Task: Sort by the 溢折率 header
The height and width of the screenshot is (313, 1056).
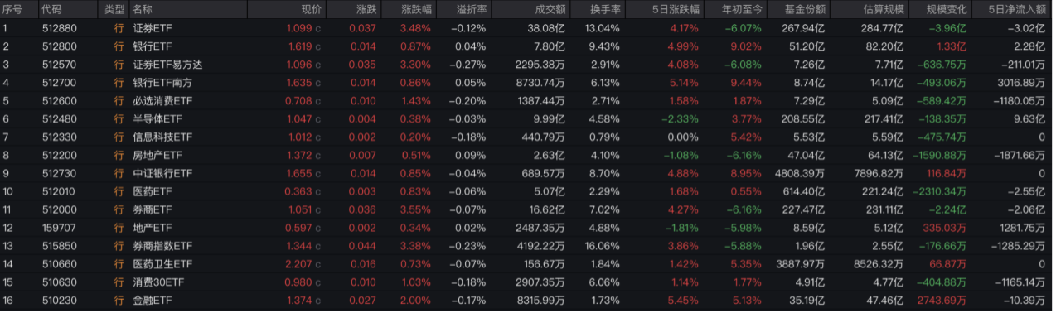Action: pos(472,10)
